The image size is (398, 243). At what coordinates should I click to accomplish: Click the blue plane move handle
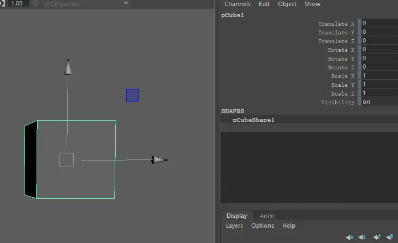click(132, 96)
